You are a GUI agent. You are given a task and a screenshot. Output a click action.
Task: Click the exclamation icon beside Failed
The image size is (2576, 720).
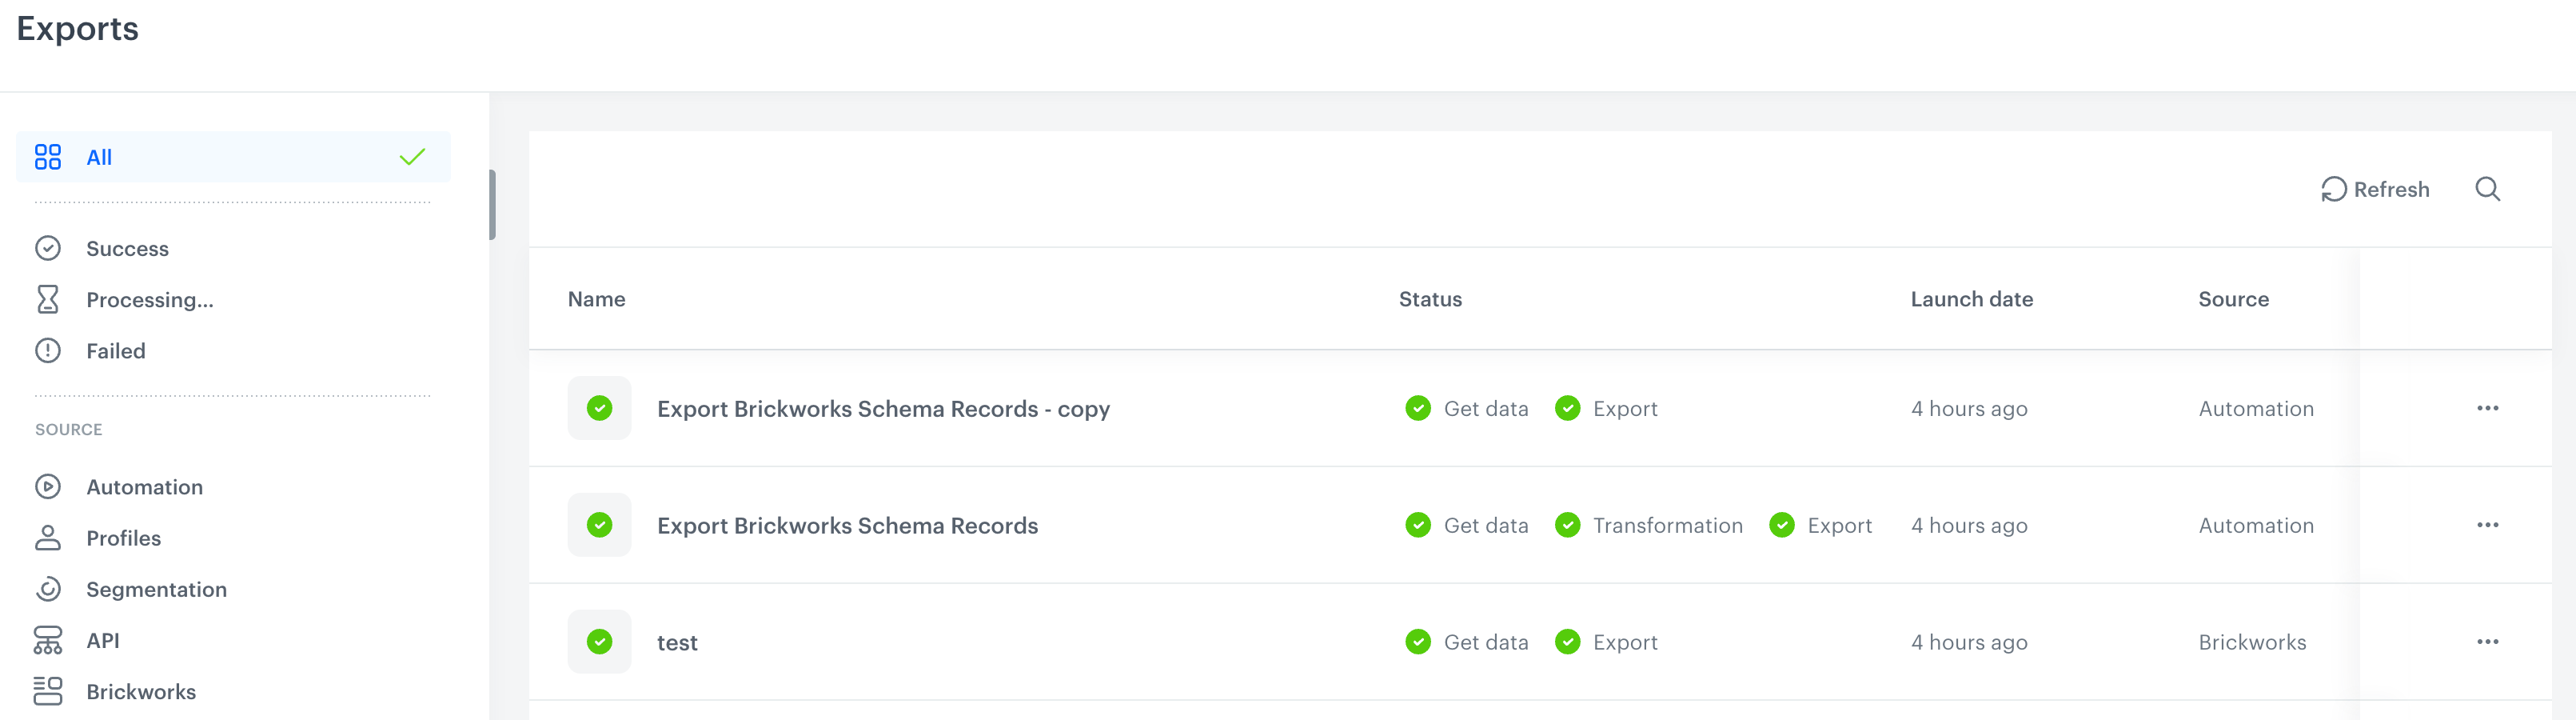(49, 350)
